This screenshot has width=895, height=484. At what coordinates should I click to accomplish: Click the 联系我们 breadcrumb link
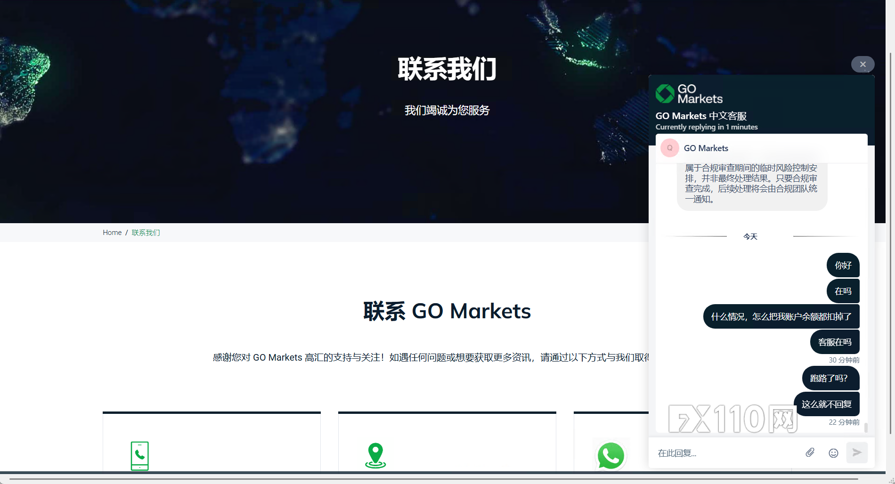pos(146,233)
